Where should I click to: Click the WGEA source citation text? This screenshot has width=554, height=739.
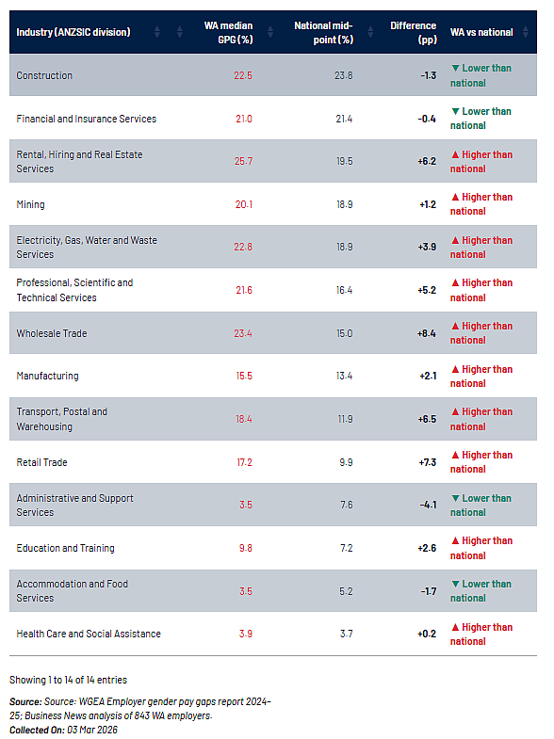[140, 708]
